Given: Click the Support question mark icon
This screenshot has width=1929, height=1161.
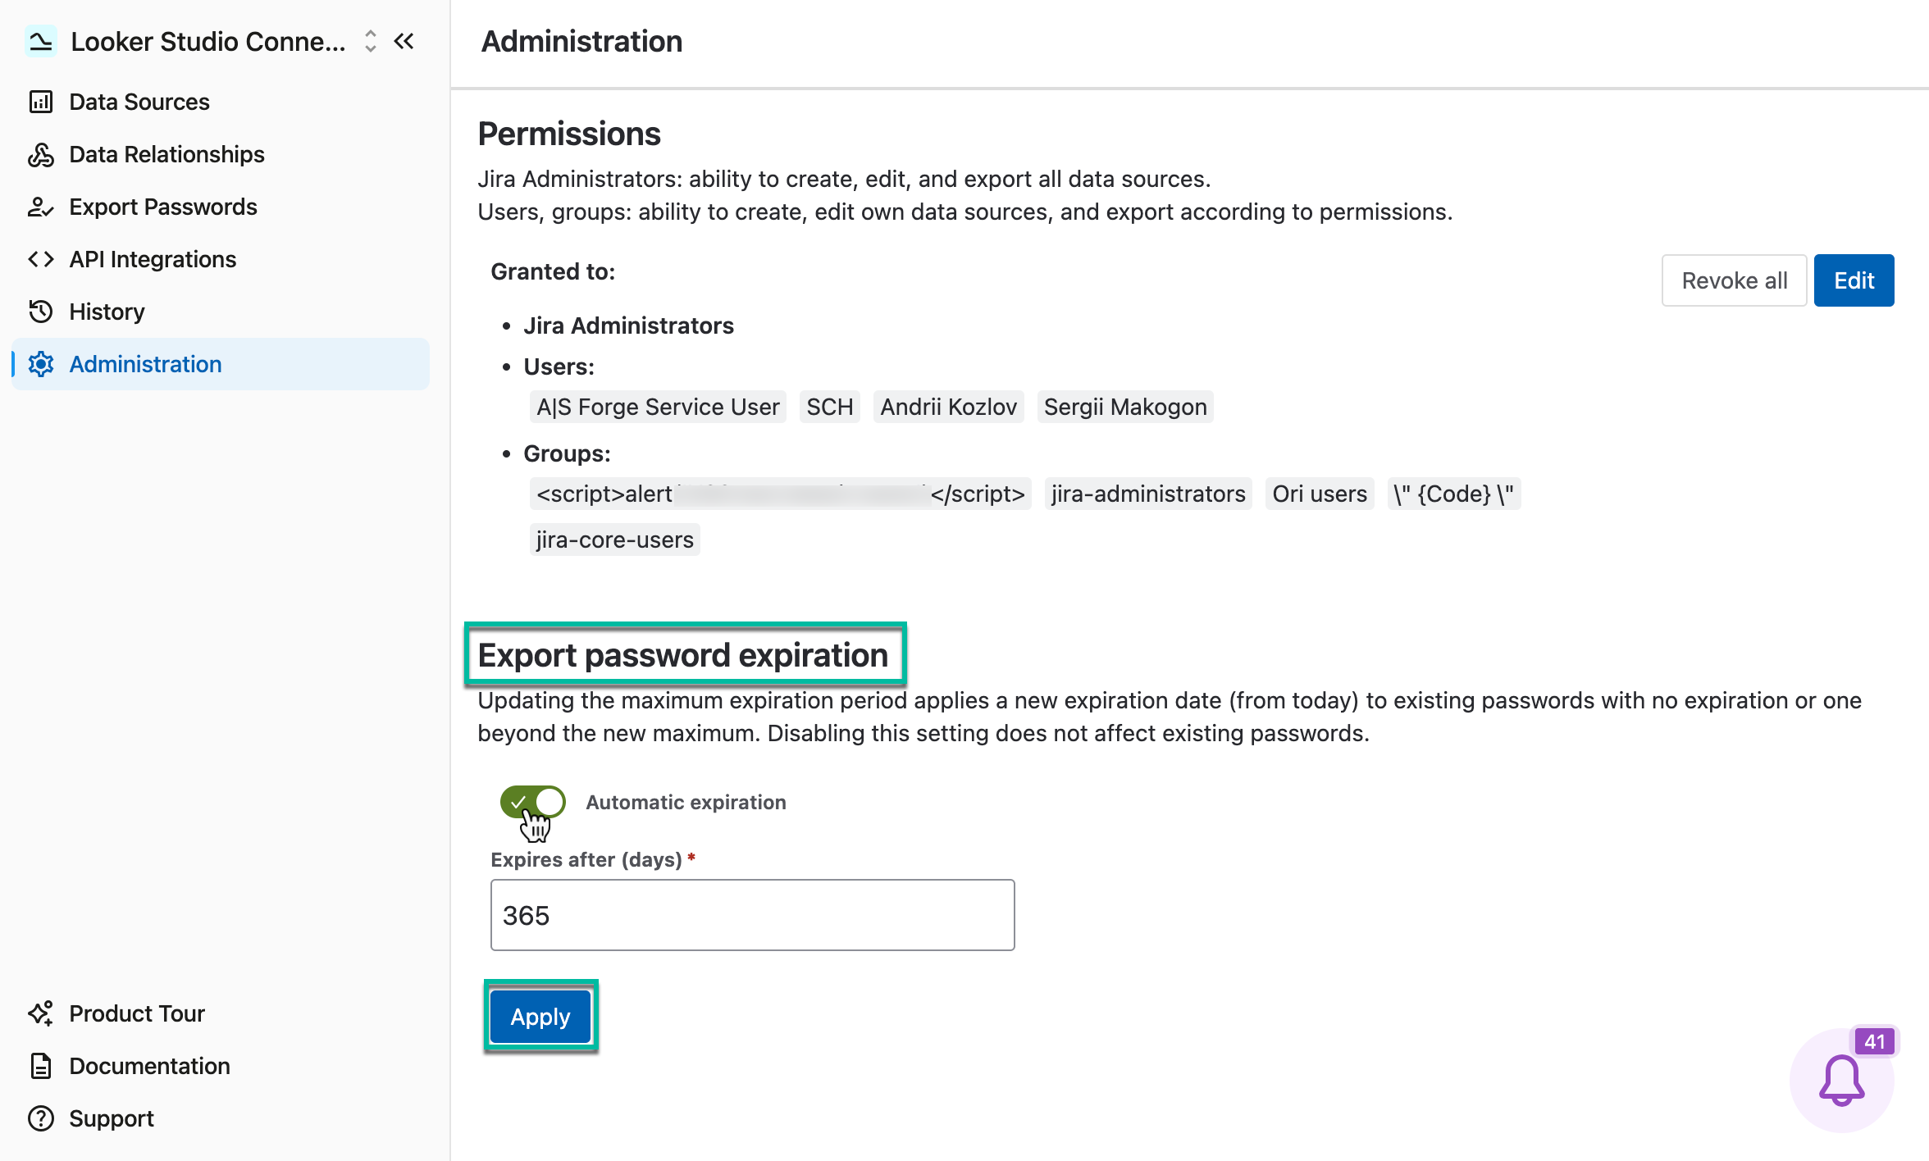Looking at the screenshot, I should point(41,1118).
